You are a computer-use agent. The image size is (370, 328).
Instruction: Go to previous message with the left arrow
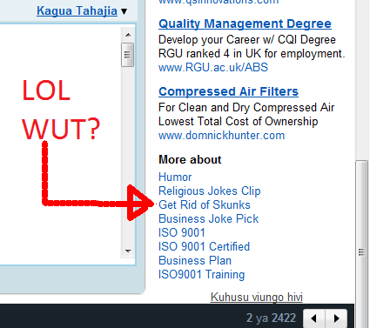pyautogui.click(x=314, y=318)
